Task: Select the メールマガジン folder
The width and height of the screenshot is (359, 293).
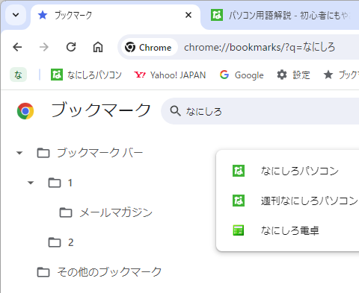Action: click(x=105, y=212)
